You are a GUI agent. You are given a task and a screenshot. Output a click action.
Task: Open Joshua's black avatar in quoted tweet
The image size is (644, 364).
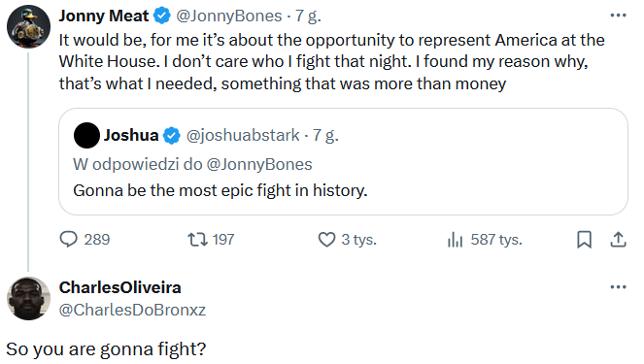click(86, 136)
